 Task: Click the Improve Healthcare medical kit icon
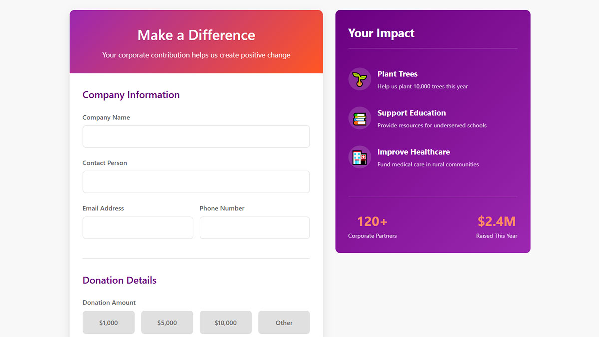(x=360, y=157)
